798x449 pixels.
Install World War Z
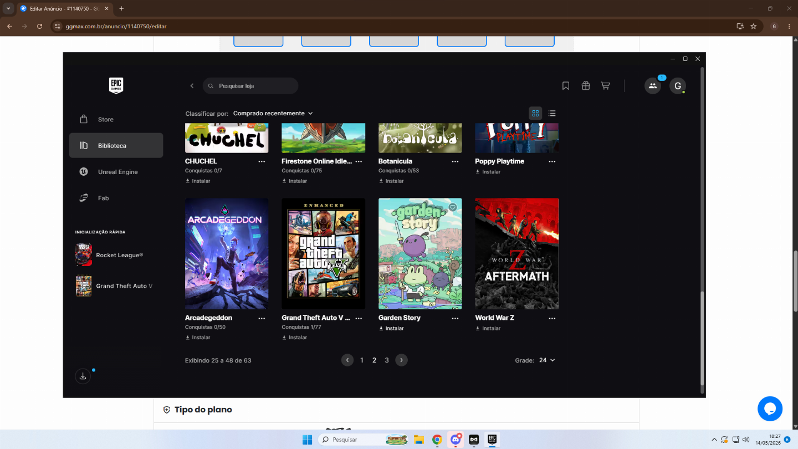488,328
